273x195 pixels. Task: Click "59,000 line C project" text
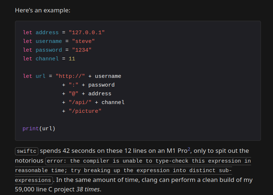(45, 189)
